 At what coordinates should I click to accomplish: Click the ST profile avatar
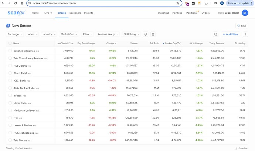pos(245,13)
